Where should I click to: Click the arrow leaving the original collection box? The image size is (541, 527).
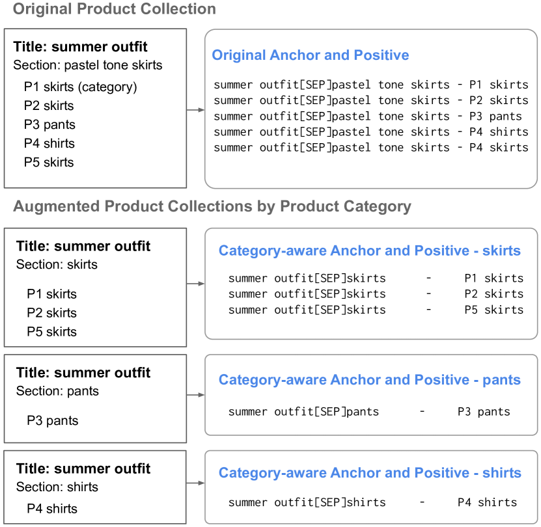(195, 110)
